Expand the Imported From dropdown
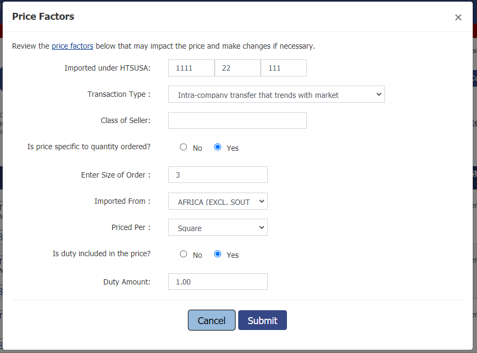Screen dimensions: 477x353 tap(217, 202)
